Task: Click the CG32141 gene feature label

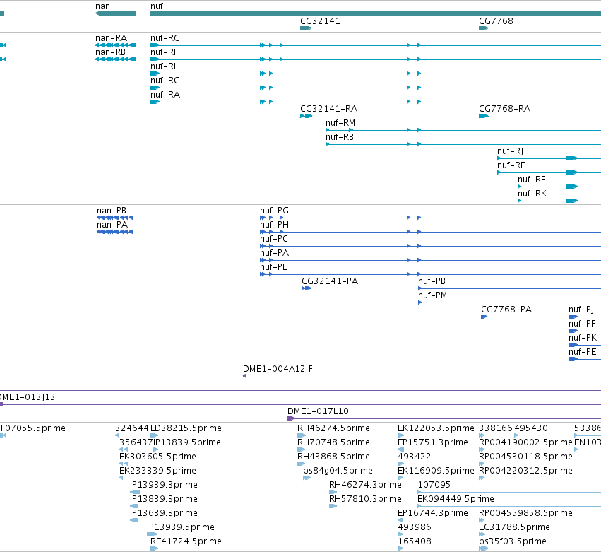Action: point(320,21)
